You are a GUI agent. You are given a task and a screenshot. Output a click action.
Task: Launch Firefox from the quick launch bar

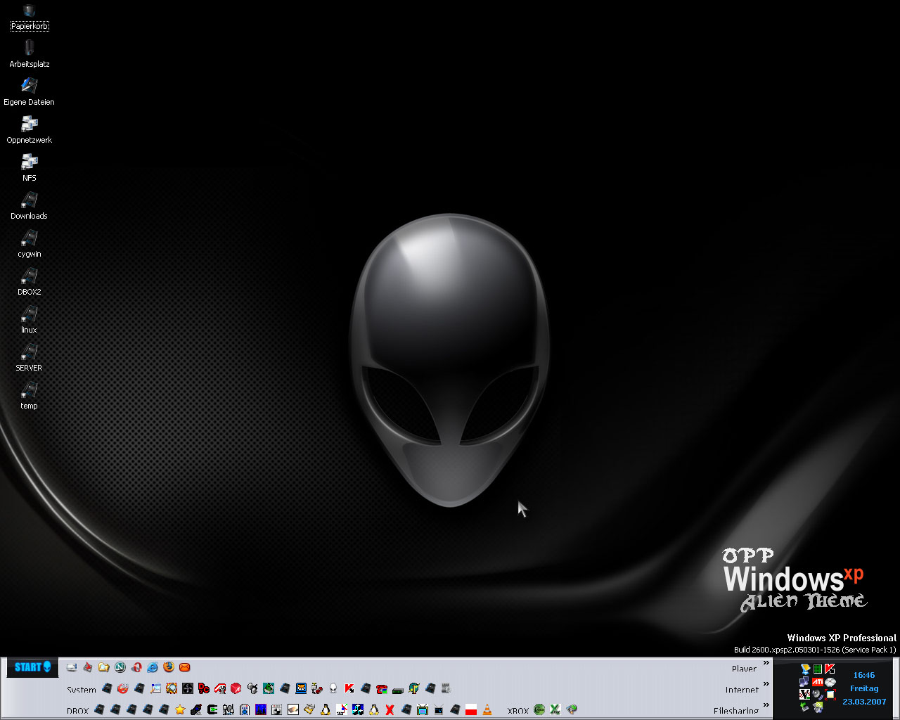pos(169,667)
